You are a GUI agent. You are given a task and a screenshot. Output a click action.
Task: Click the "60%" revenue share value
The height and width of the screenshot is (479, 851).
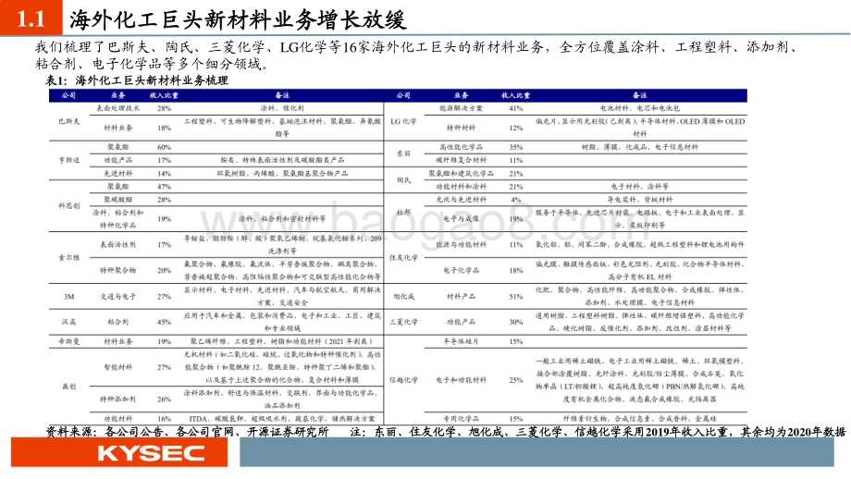point(164,147)
